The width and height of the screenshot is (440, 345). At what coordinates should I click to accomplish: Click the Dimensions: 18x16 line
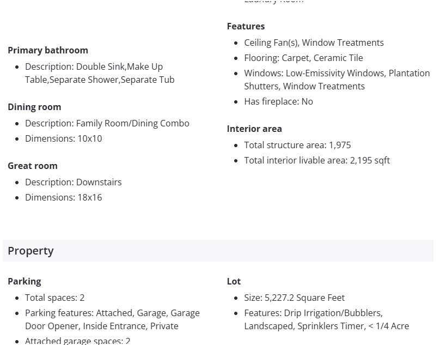tap(64, 197)
